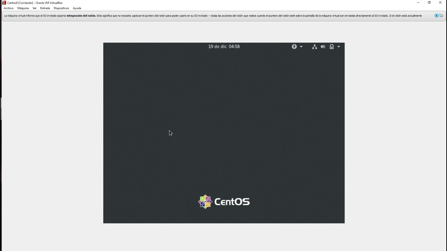Open the Máquina menu
Image resolution: width=447 pixels, height=251 pixels.
(23, 8)
